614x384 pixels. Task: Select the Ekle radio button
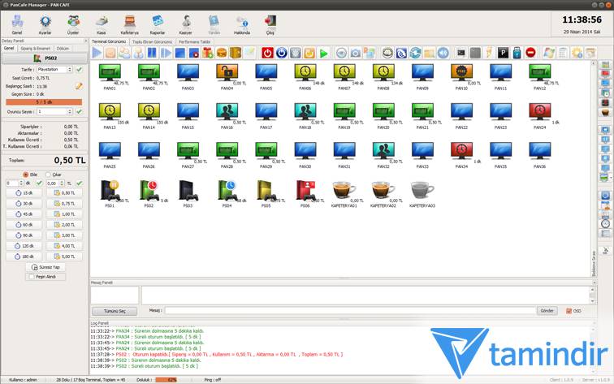tap(25, 174)
